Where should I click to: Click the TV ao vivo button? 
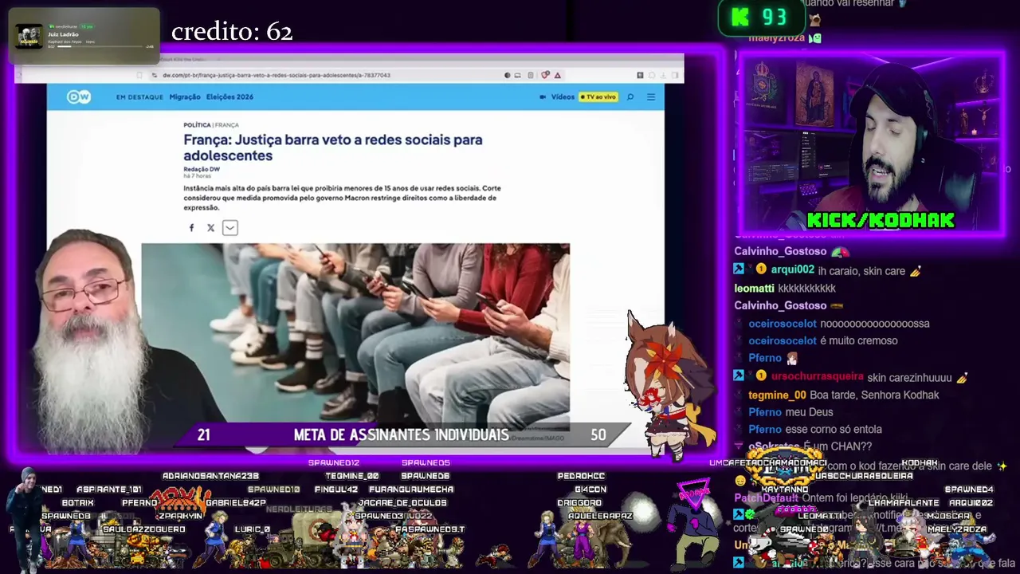click(598, 97)
